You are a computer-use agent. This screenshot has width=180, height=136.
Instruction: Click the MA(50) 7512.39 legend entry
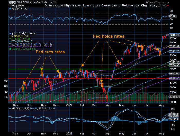coord(20,36)
